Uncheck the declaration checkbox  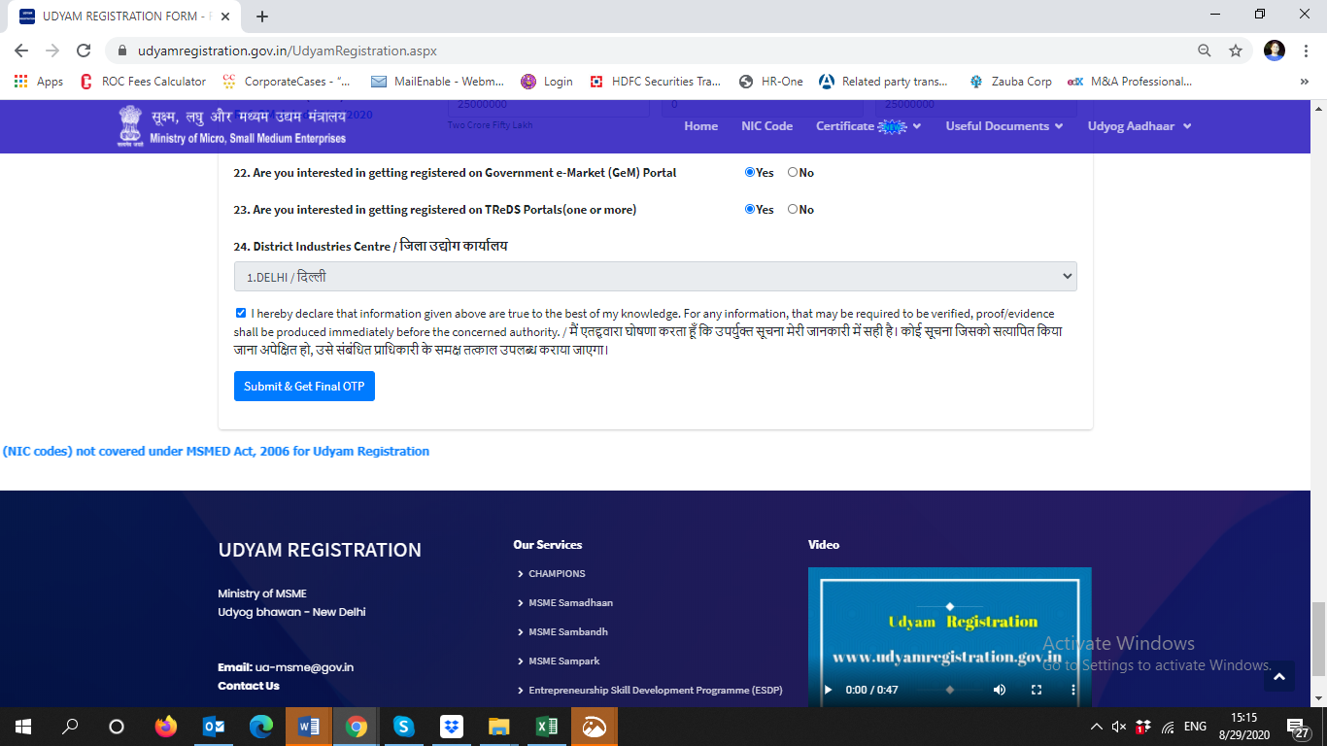point(241,313)
